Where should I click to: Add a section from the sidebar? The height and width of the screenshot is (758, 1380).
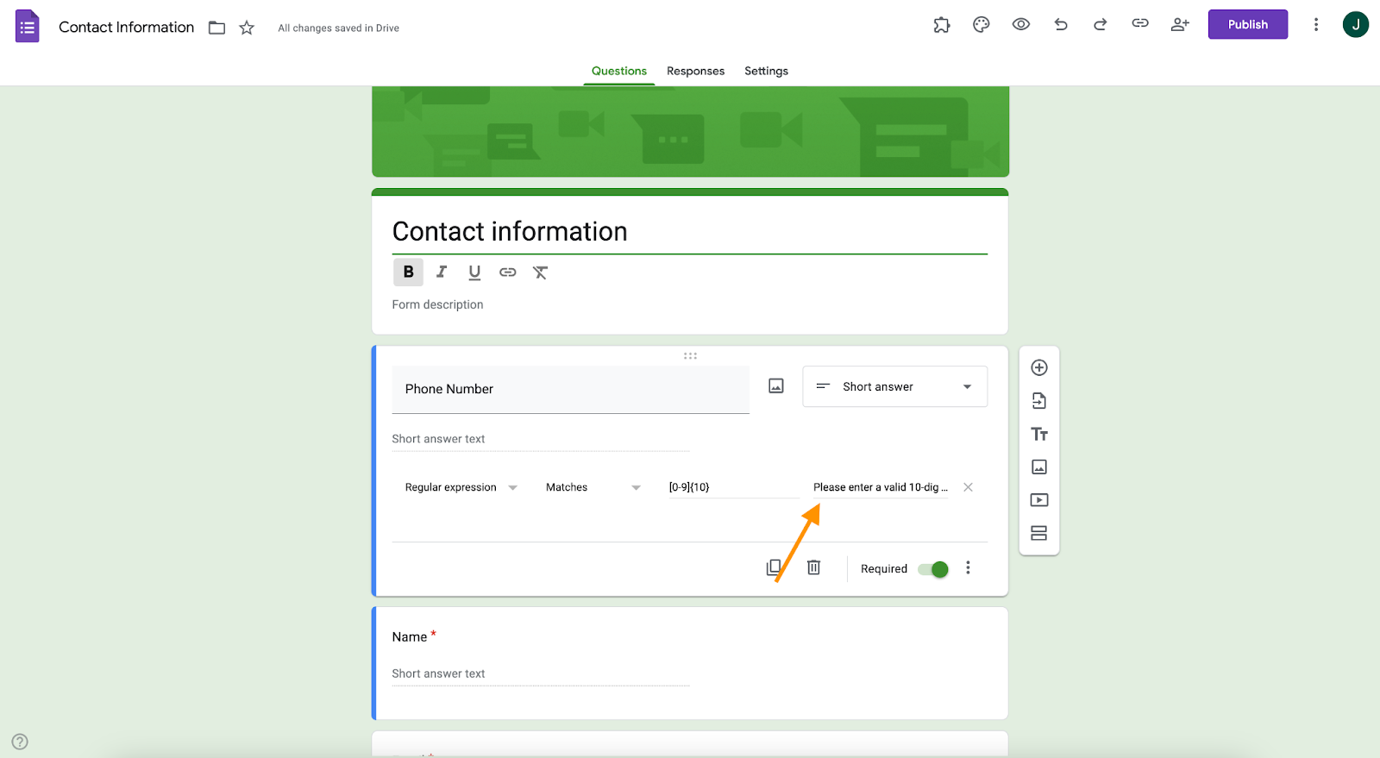1039,533
